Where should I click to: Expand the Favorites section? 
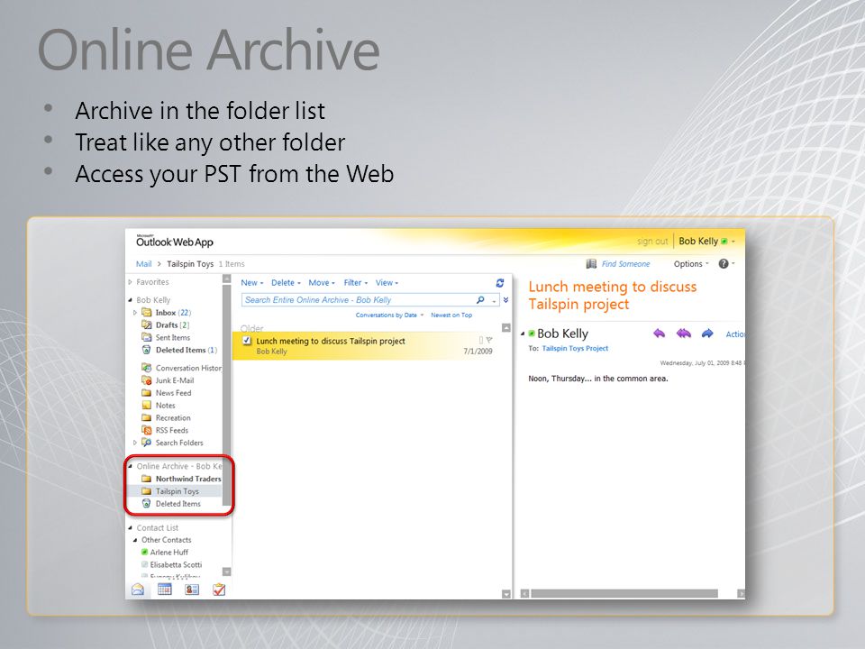pos(130,282)
